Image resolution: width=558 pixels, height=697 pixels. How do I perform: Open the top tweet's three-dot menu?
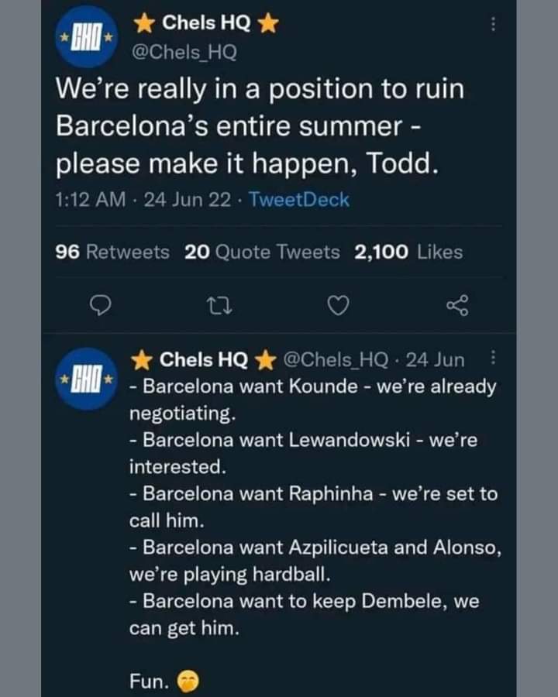[493, 25]
